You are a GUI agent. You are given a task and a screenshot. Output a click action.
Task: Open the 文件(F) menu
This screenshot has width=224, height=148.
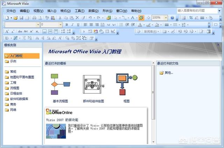[x=11, y=11]
